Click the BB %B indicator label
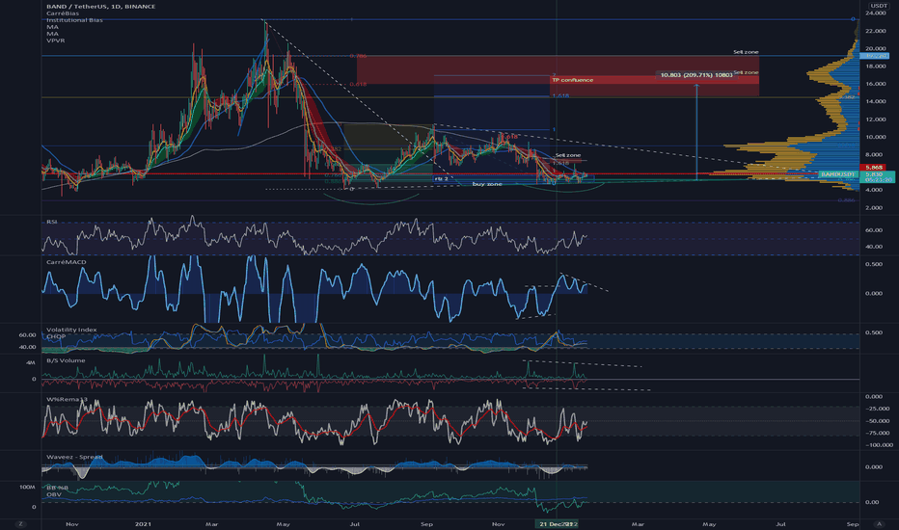The width and height of the screenshot is (899, 530). (57, 488)
